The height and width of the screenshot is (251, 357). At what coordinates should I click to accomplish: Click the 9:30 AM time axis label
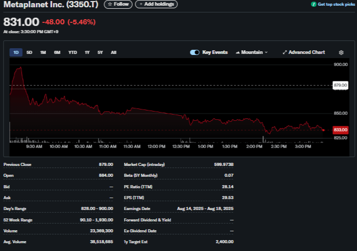tap(34, 147)
